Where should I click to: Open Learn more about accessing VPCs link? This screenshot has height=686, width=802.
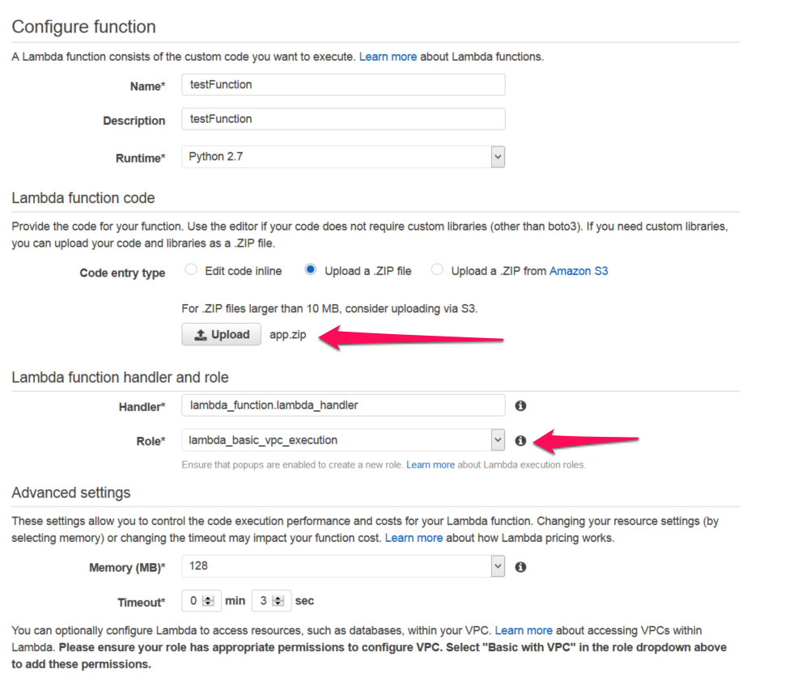pyautogui.click(x=524, y=630)
